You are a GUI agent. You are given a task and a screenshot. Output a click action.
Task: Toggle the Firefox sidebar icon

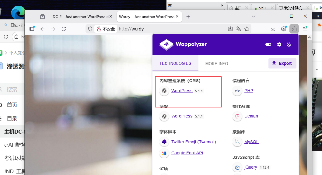coord(32,29)
